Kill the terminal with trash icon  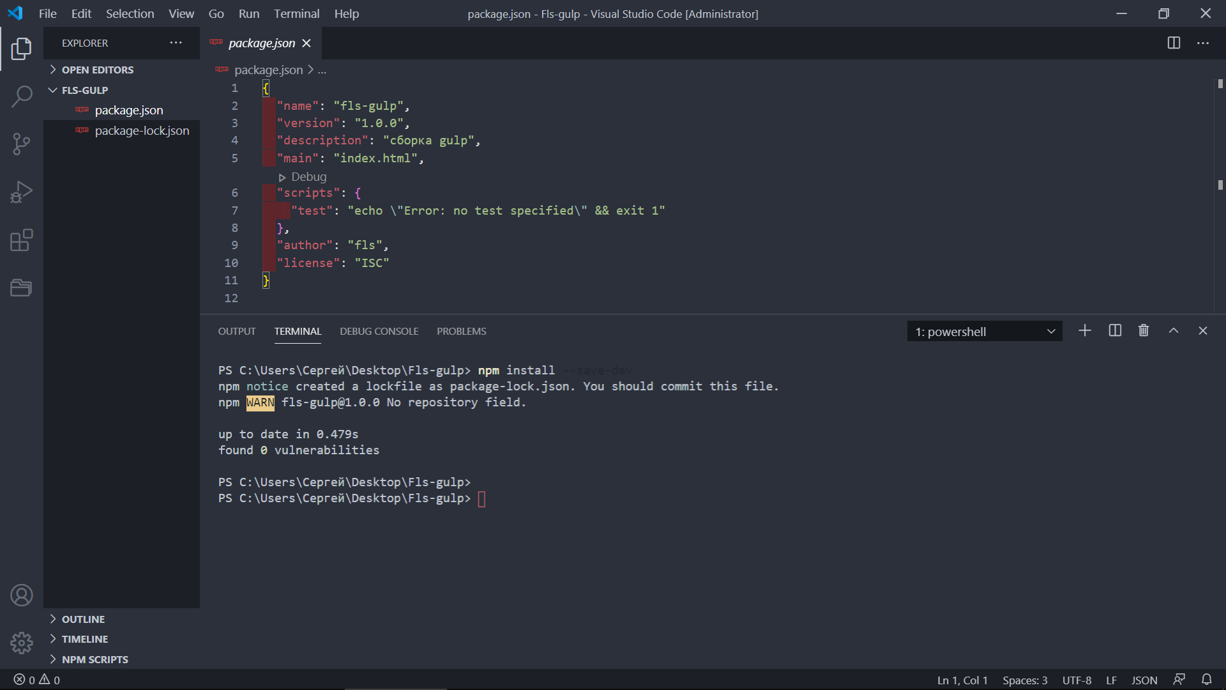[1144, 330]
